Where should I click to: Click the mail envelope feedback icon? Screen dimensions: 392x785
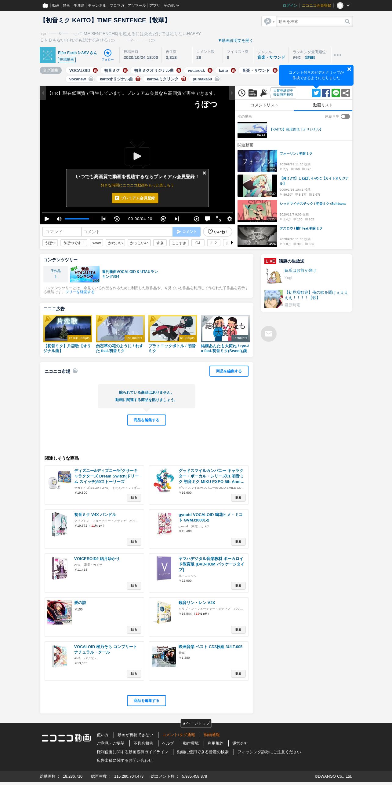pyautogui.click(x=269, y=334)
